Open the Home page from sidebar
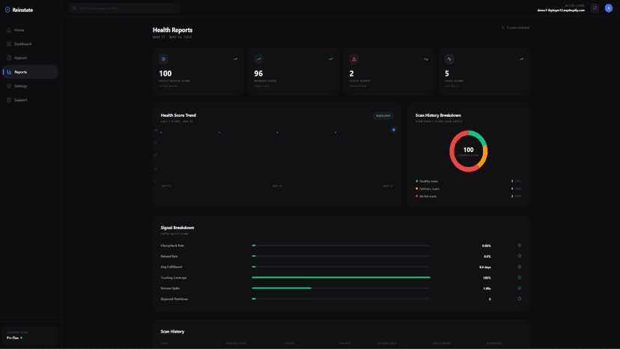 (x=30, y=30)
